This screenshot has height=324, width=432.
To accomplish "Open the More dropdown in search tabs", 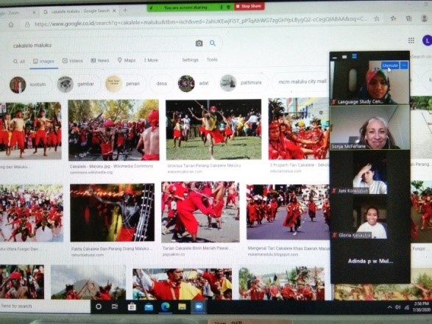I will pyautogui.click(x=151, y=60).
